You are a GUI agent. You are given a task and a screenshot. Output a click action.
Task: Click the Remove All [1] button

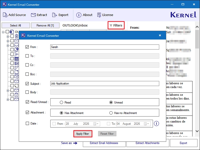click(45, 25)
